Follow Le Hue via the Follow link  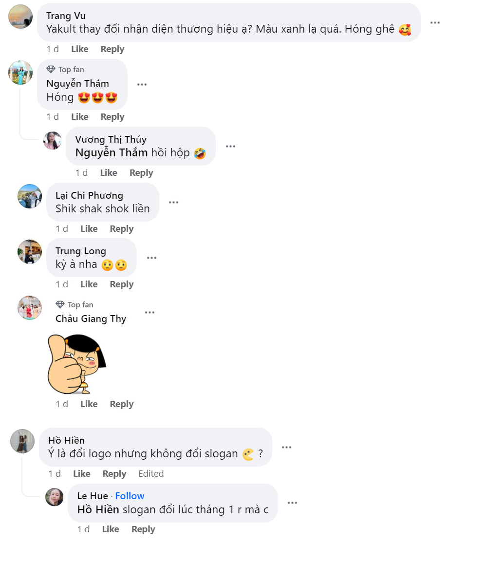[130, 495]
